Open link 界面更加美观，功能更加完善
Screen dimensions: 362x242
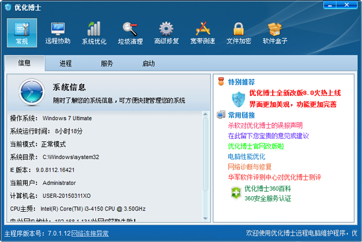point(293,104)
